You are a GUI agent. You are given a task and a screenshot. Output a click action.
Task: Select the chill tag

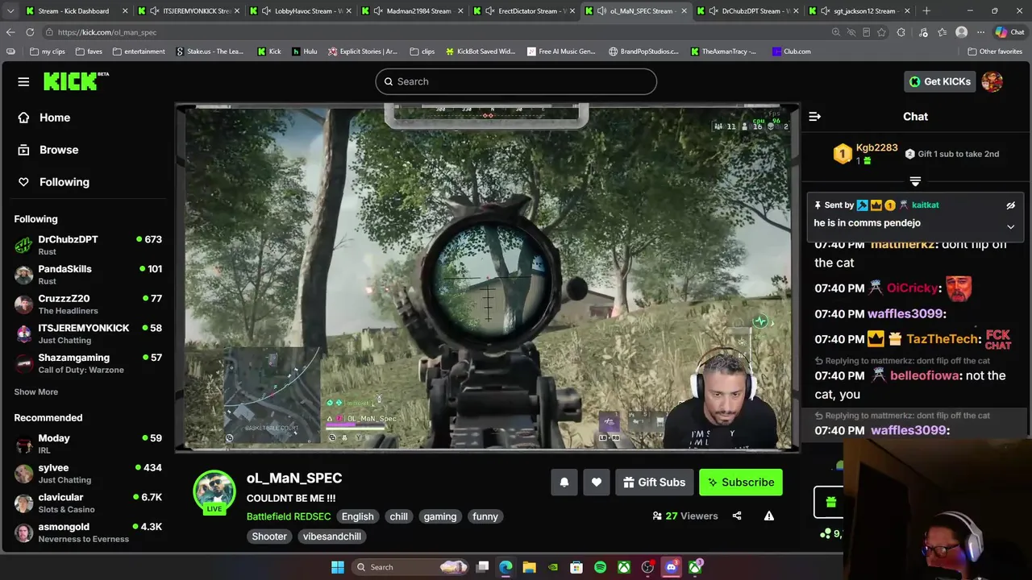point(399,516)
